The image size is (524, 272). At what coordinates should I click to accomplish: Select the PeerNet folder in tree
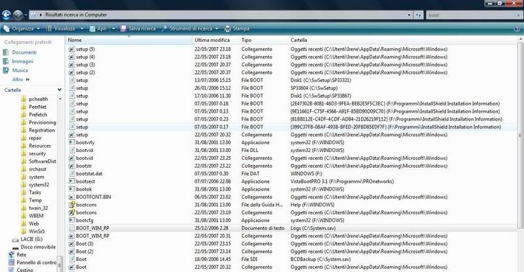34,107
